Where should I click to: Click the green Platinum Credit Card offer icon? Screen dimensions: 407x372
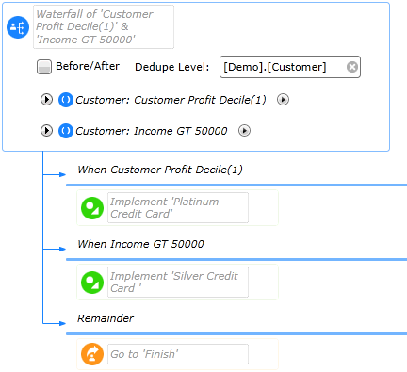pos(92,208)
